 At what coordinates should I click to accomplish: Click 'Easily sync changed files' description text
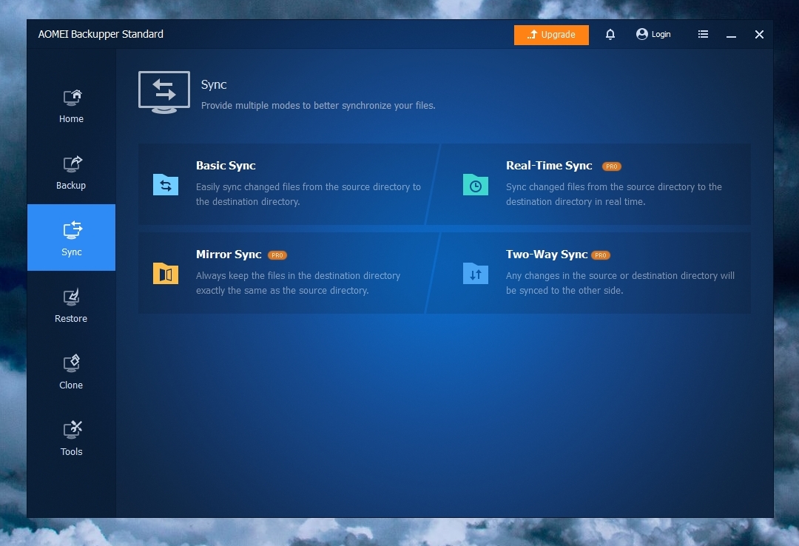(x=309, y=195)
